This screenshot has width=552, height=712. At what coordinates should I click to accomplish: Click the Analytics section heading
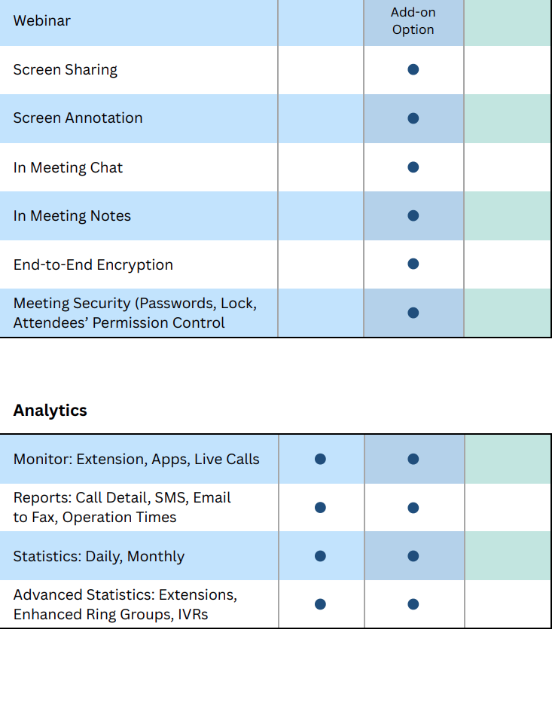point(50,411)
